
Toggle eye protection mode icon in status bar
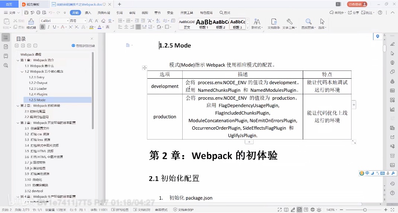(319, 210)
